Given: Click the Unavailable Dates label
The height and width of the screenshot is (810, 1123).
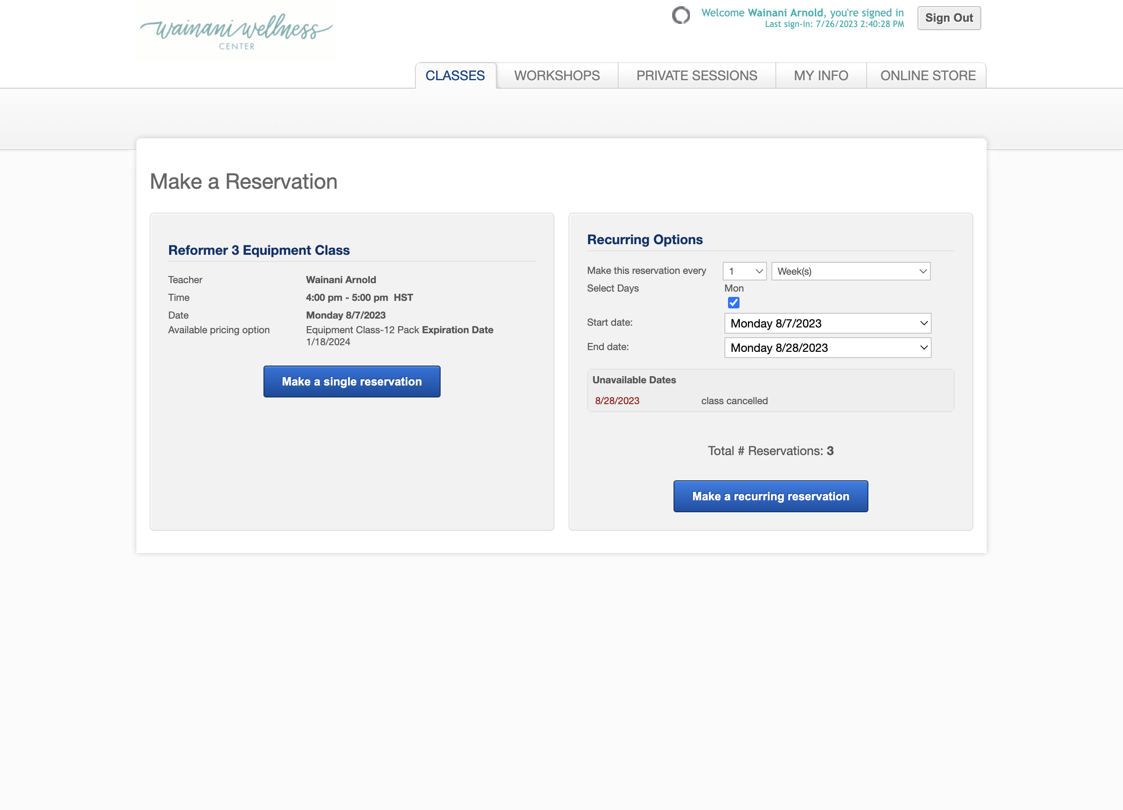Looking at the screenshot, I should 634,380.
